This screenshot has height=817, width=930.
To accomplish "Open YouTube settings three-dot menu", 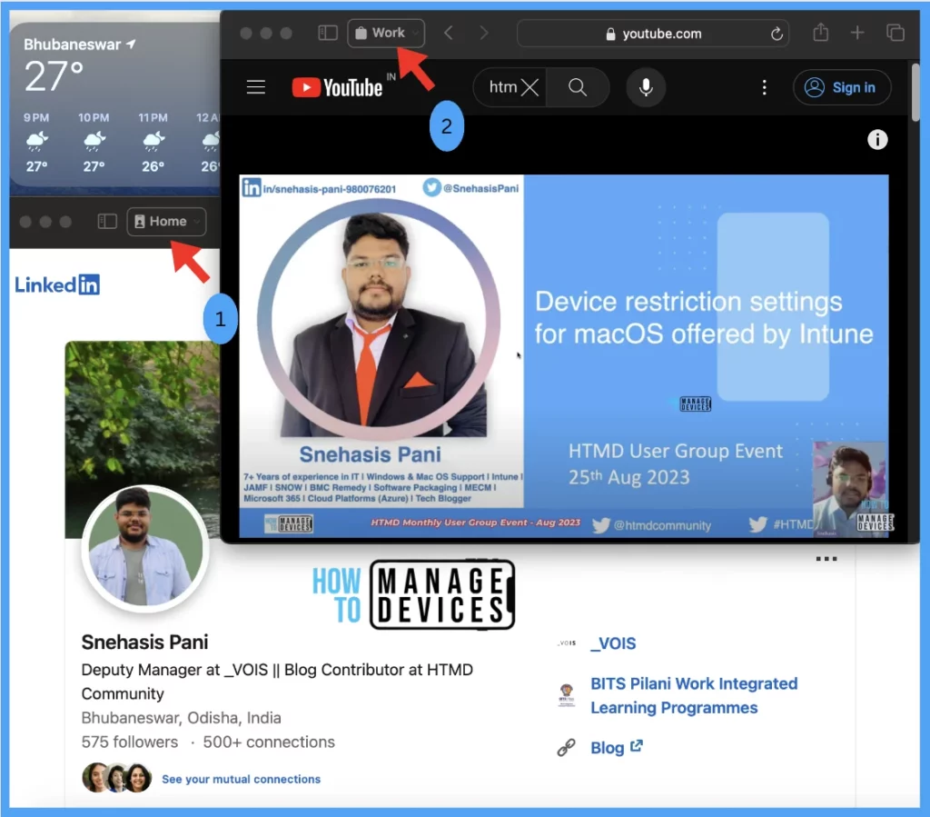I will click(764, 87).
